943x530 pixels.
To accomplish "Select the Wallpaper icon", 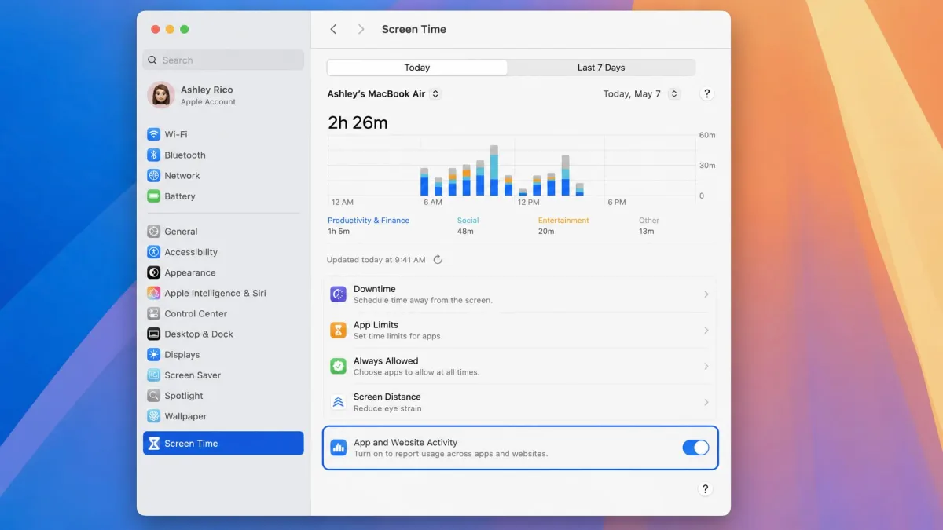I will click(154, 416).
